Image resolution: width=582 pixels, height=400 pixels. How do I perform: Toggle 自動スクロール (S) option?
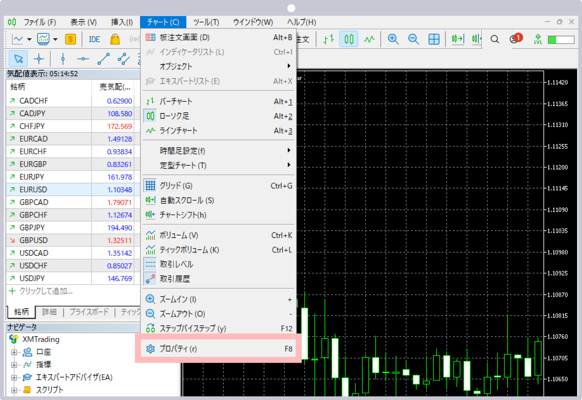pyautogui.click(x=218, y=200)
